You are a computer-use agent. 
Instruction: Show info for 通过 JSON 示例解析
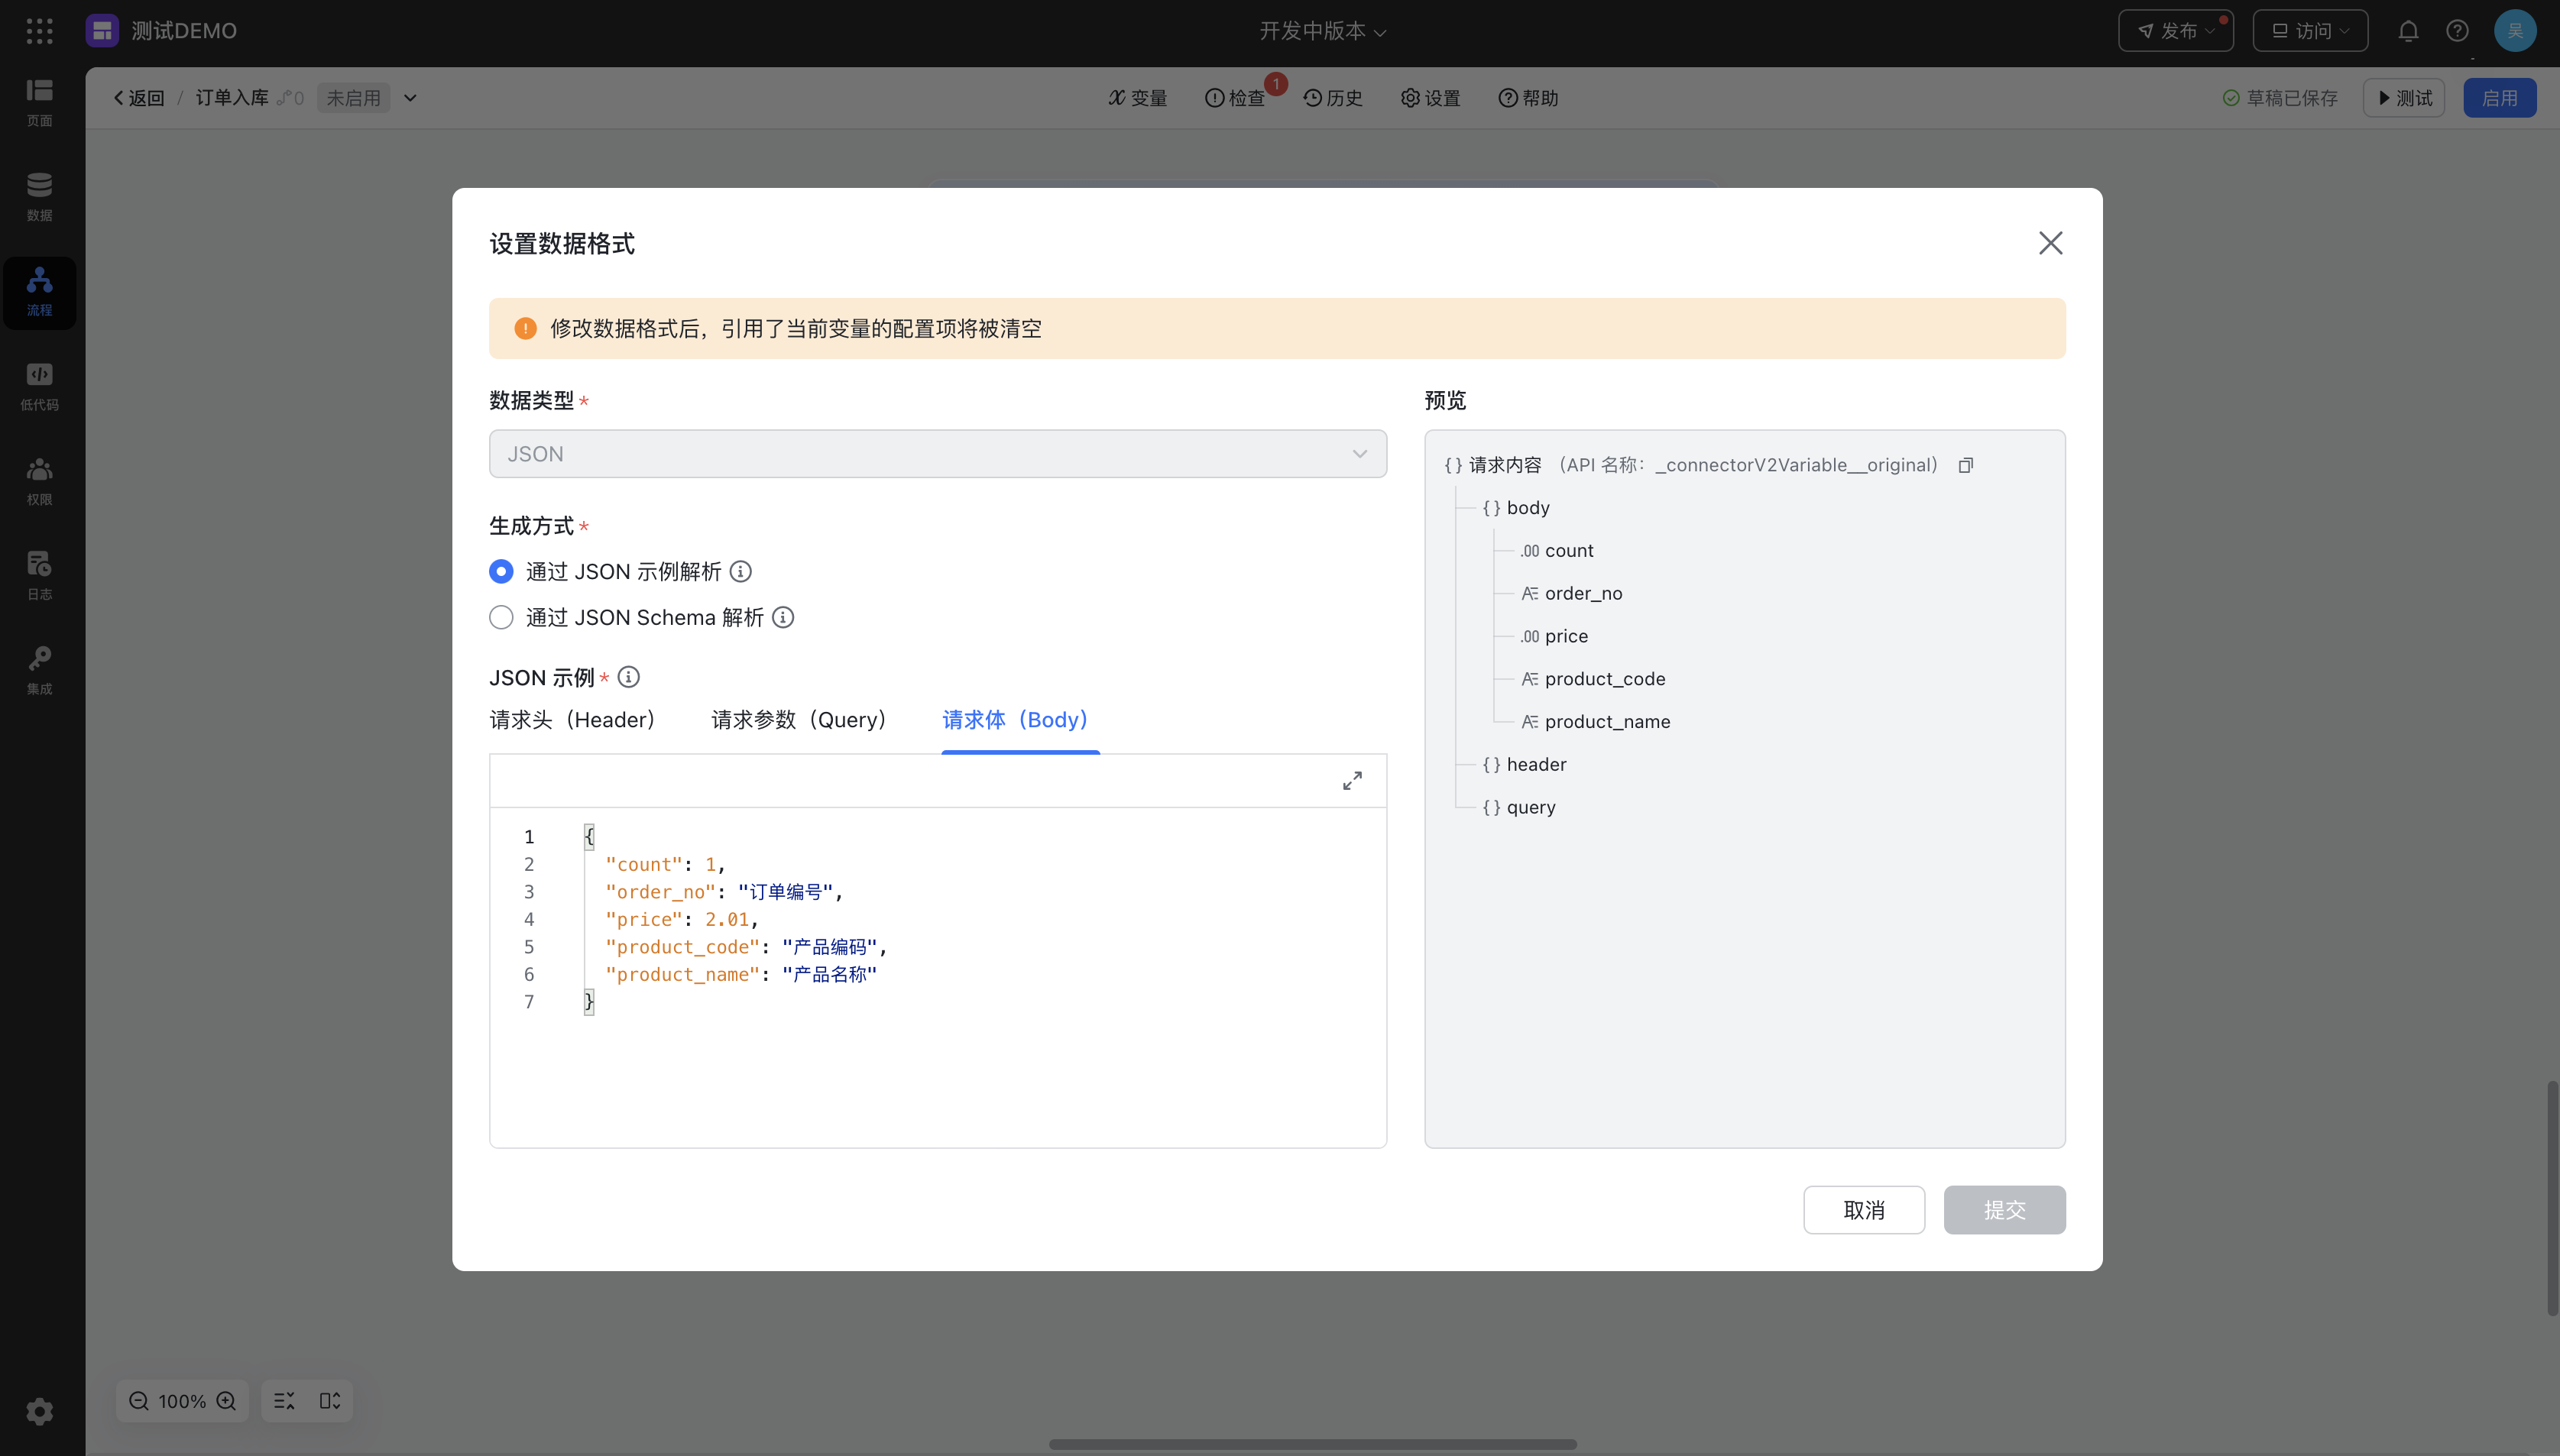click(x=740, y=571)
